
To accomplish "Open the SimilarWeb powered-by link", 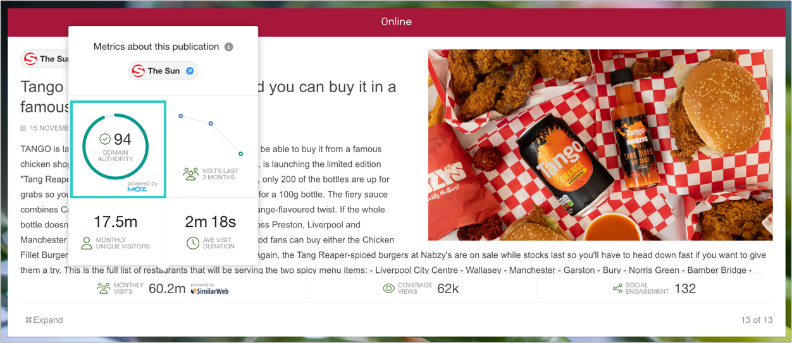I will (x=209, y=289).
